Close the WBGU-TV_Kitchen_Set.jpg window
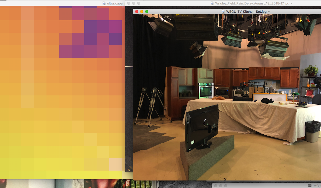 point(137,12)
